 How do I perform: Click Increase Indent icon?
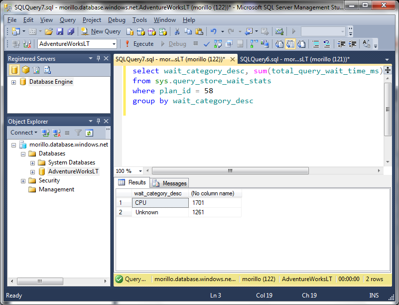[353, 44]
